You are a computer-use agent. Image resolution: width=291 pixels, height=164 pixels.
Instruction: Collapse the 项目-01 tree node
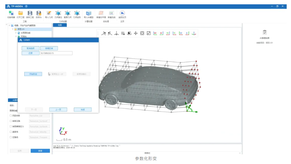tap(13, 29)
